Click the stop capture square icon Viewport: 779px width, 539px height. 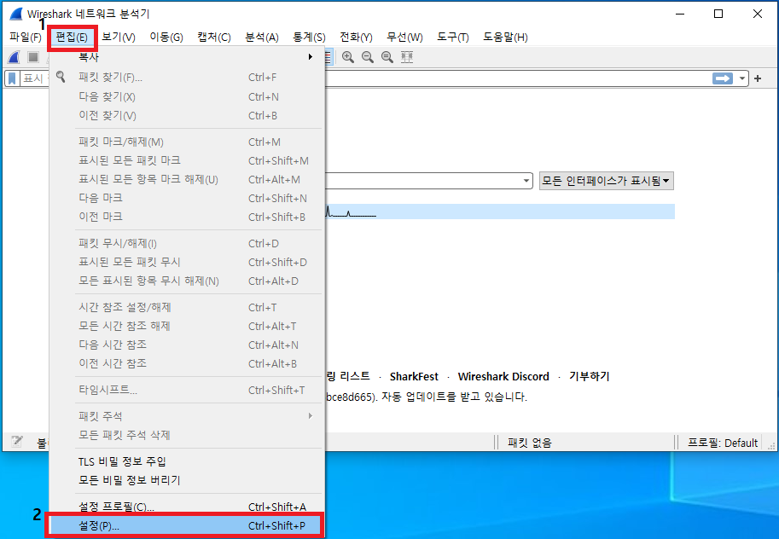click(x=33, y=57)
